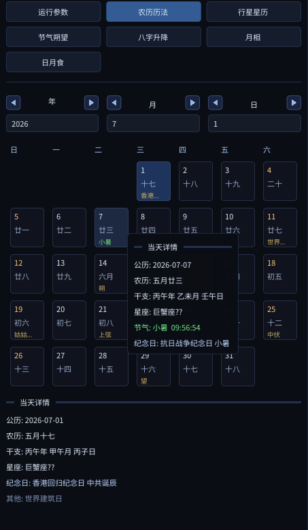Go to previous year with left arrow

click(14, 103)
